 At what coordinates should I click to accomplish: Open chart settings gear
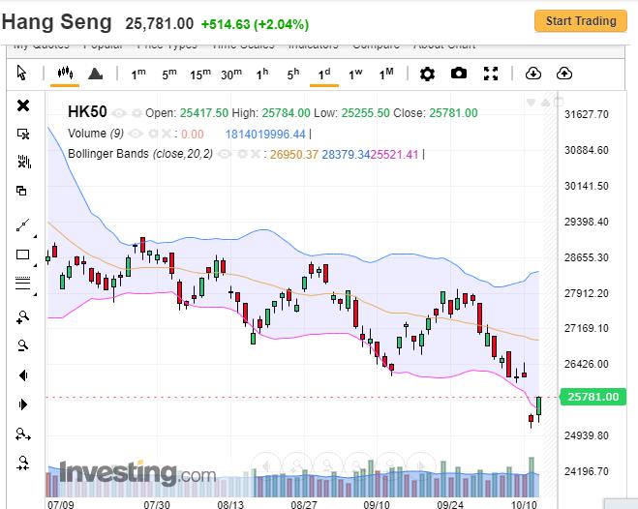427,74
